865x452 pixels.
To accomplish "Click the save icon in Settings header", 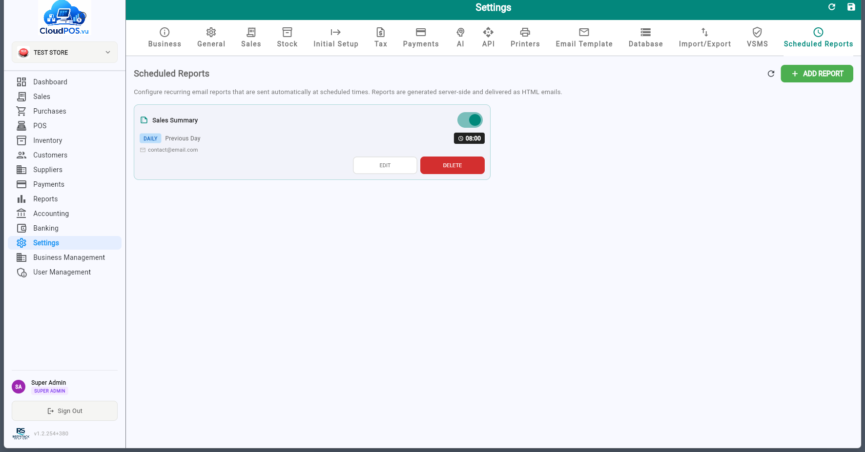I will point(851,7).
